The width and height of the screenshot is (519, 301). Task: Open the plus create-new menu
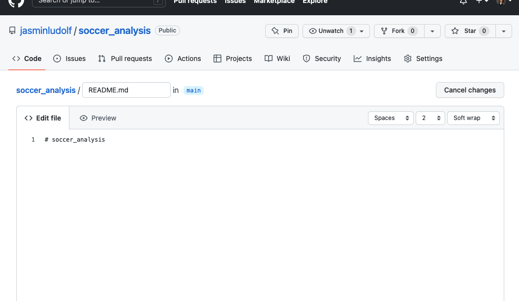(482, 1)
